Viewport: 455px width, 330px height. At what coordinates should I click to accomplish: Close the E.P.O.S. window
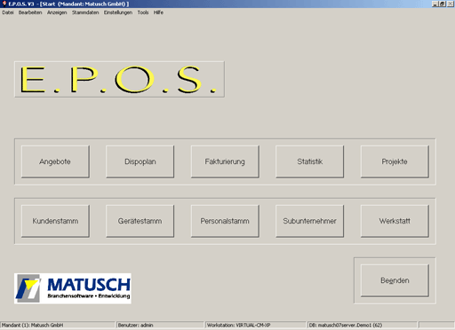[x=451, y=4]
